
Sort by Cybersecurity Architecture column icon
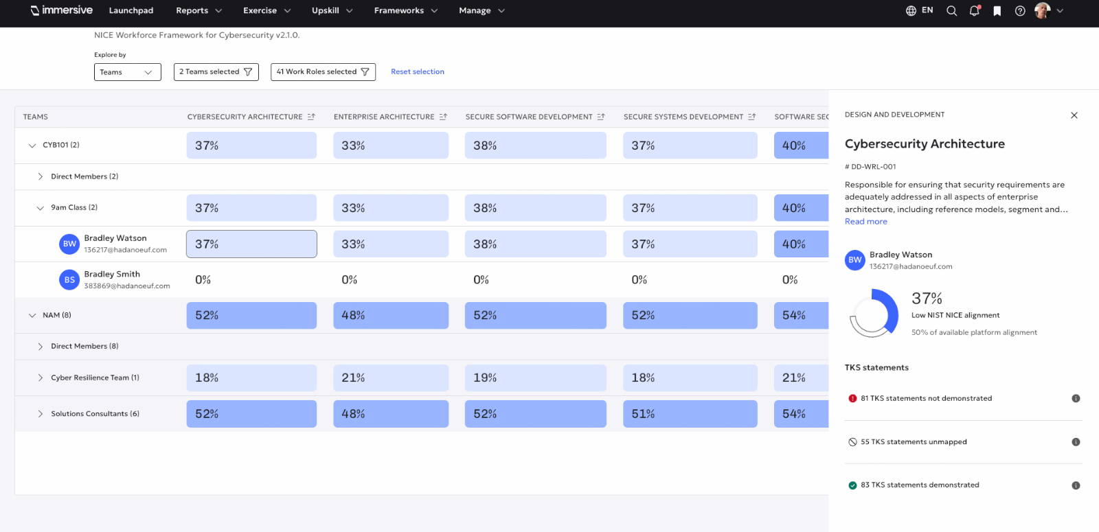click(x=311, y=117)
